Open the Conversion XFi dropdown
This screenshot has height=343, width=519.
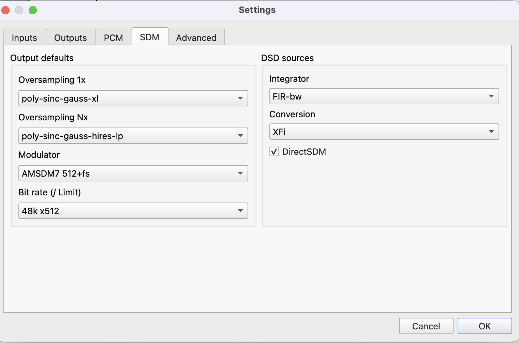pos(384,132)
